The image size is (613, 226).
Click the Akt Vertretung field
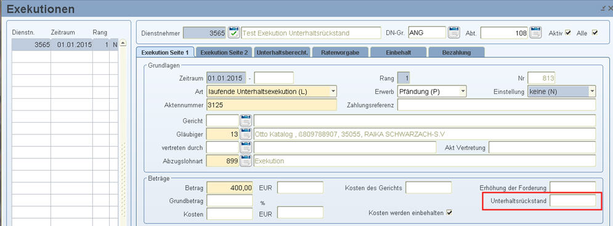pyautogui.click(x=542, y=147)
